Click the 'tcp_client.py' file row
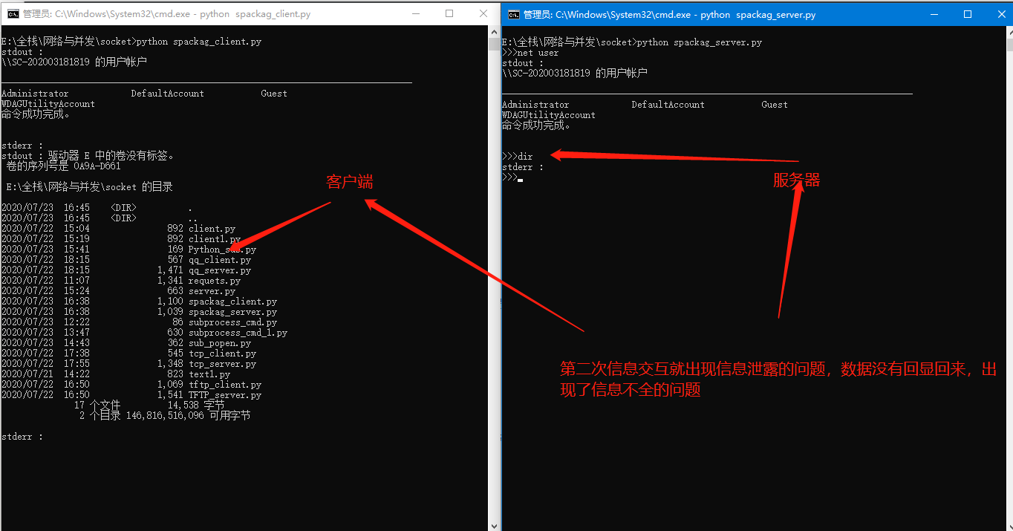The height and width of the screenshot is (531, 1013). click(x=129, y=354)
